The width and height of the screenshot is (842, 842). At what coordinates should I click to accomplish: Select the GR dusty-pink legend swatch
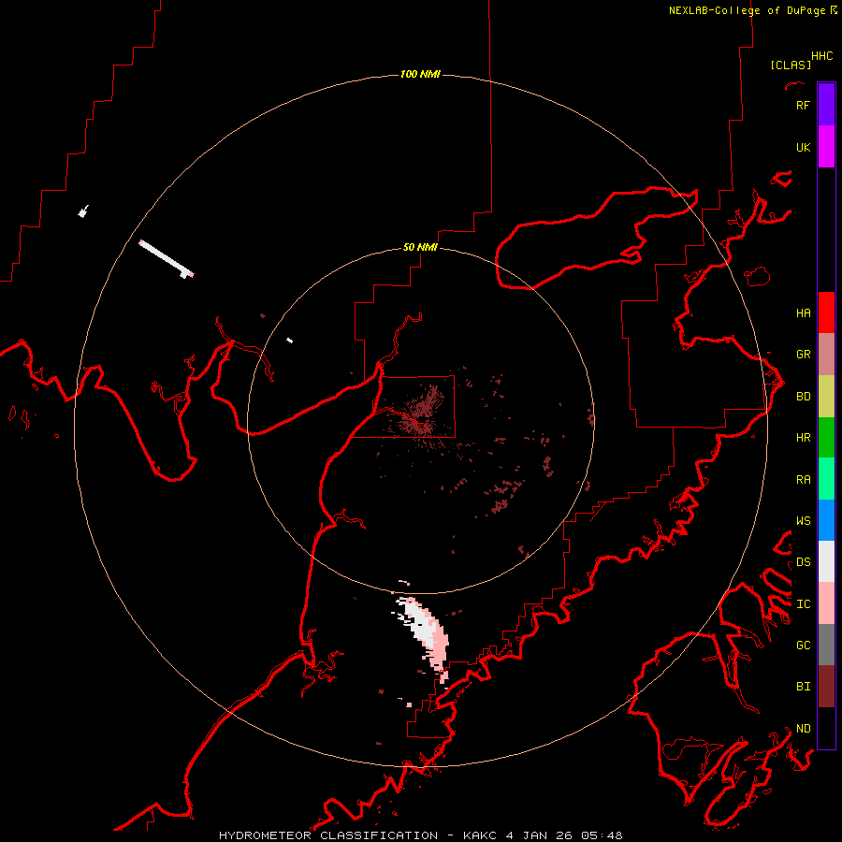[826, 355]
